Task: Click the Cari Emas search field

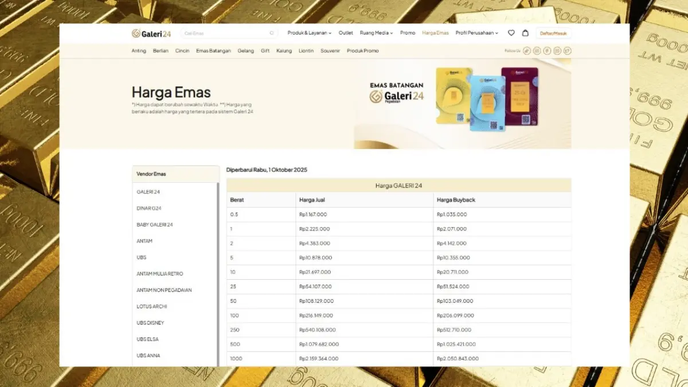Action: tap(224, 33)
